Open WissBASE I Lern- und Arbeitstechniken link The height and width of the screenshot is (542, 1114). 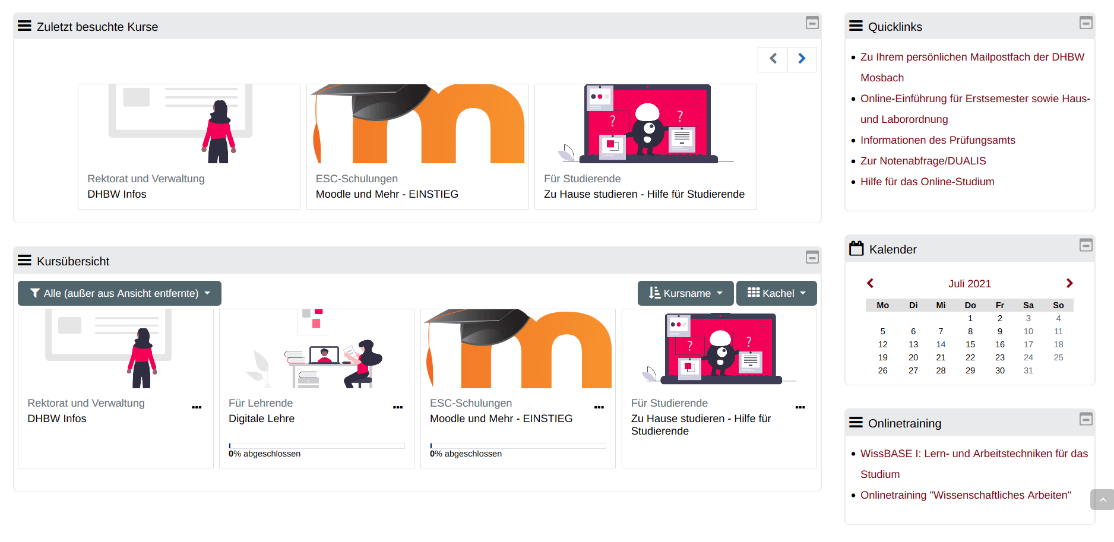pyautogui.click(x=974, y=464)
